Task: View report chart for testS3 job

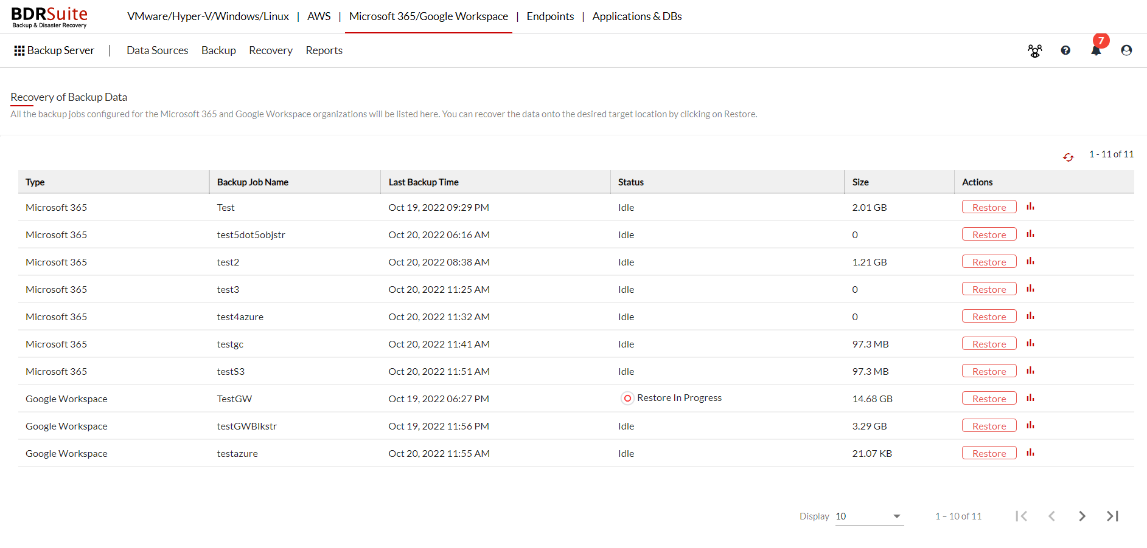Action: click(1030, 371)
